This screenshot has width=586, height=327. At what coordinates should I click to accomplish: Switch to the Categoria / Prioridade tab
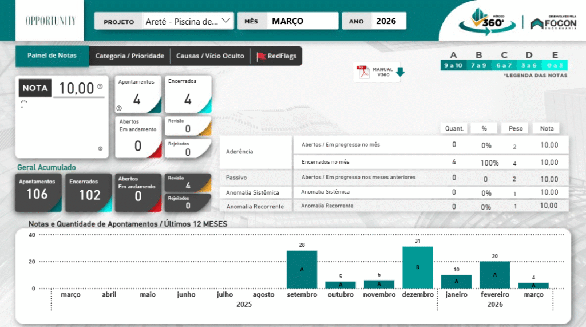[129, 56]
